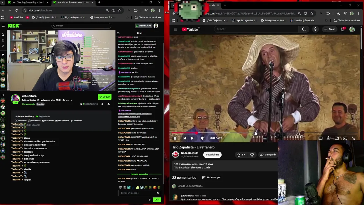Toggle cast to TV on YouTube player
364x205 pixels.
pos(345,138)
